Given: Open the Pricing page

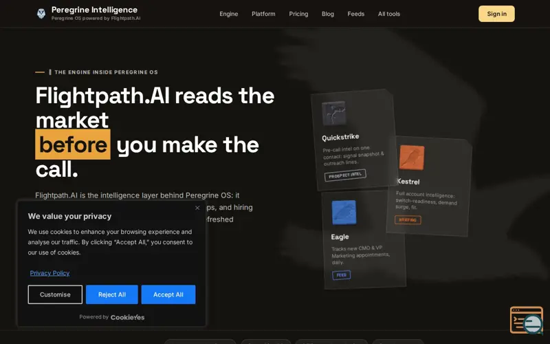Looking at the screenshot, I should 298,14.
